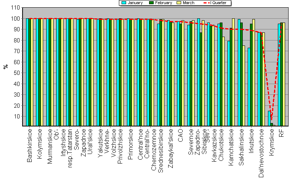Click the green February bar for Dal'nevostochnoe
Viewport: 297px width, 183px height.
pos(261,79)
